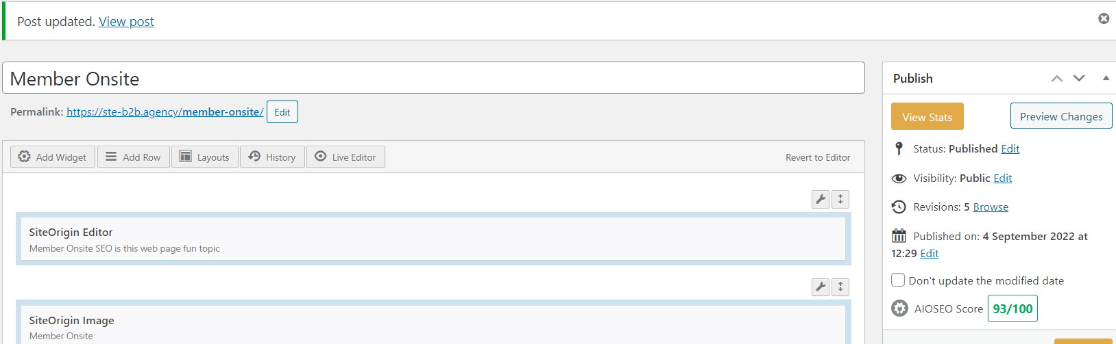Launch the Live Editor
This screenshot has width=1116, height=344.
pos(345,157)
